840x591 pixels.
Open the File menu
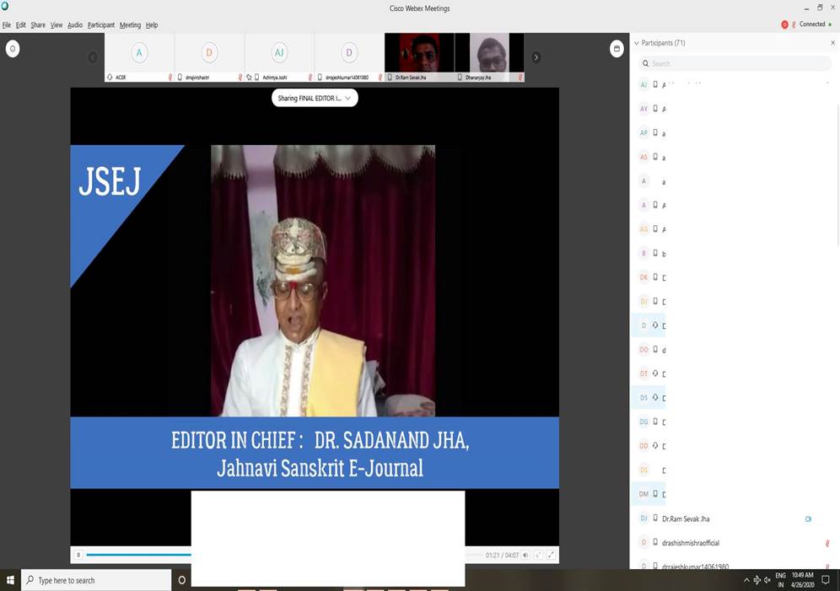[7, 25]
